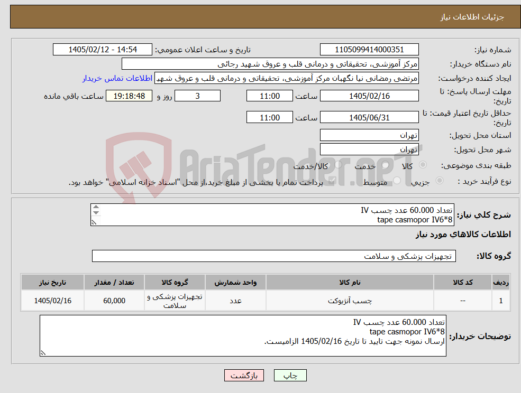Click the ردیف column header
Viewport: 521px width, 393px height.
pyautogui.click(x=501, y=283)
